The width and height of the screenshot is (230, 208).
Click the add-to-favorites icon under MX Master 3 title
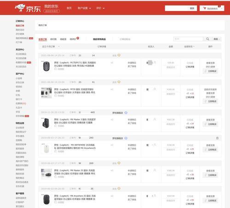tap(56, 126)
